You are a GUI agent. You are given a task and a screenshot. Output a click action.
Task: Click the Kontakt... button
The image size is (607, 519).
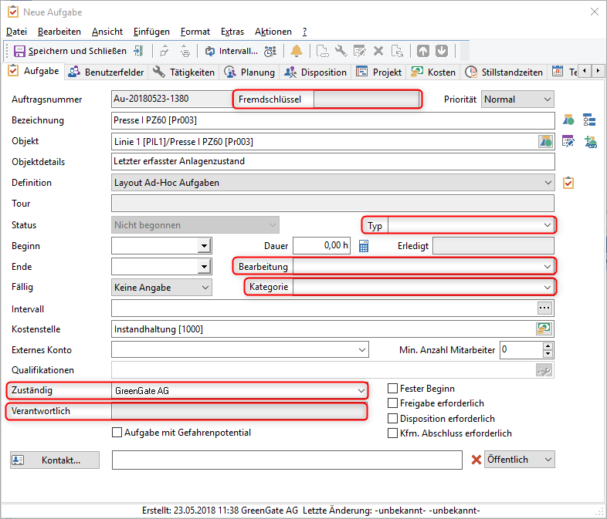pyautogui.click(x=55, y=460)
